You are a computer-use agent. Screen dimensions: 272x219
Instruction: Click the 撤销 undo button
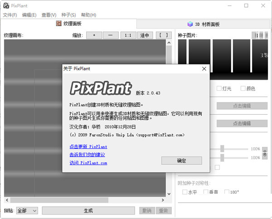tap(147, 210)
